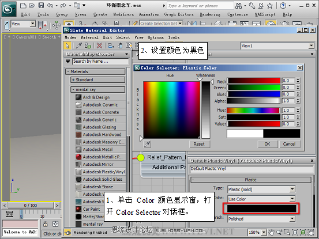Click the Move Children toolbar icon

(111, 45)
